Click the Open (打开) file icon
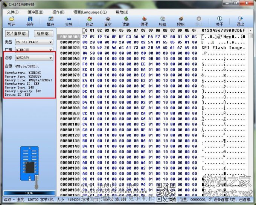 pos(12,21)
